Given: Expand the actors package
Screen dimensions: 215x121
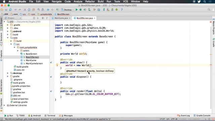Looking at the screenshot, I should tap(18, 51).
